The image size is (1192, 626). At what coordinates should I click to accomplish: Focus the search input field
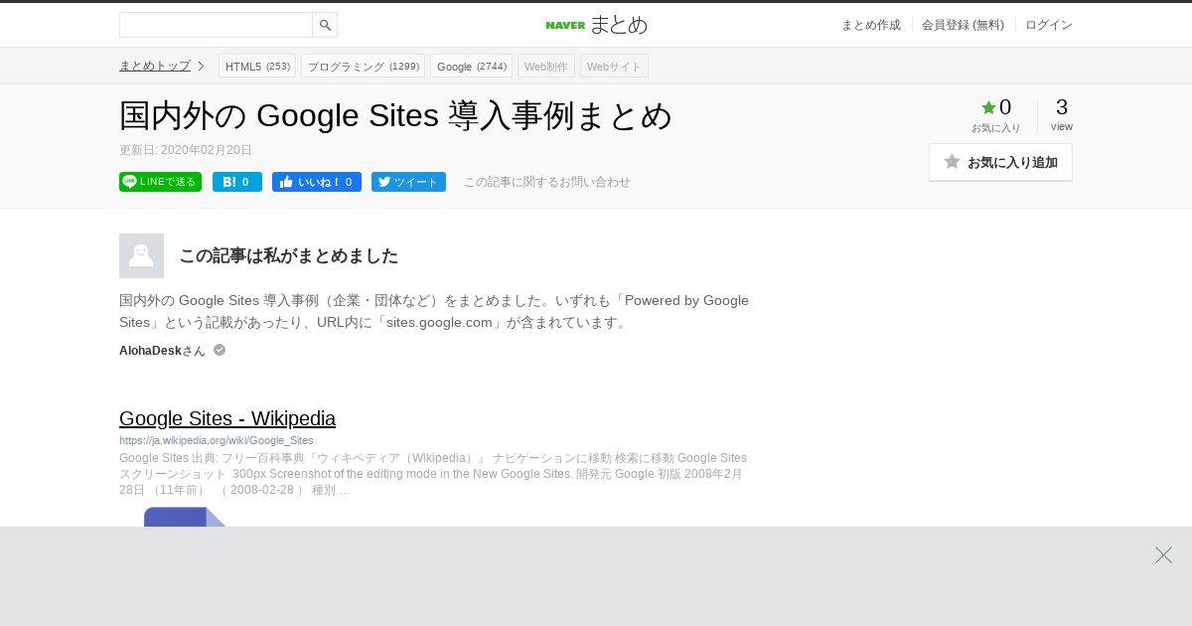point(216,25)
